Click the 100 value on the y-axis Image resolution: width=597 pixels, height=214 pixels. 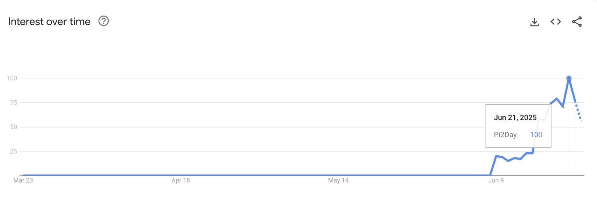[x=12, y=78]
